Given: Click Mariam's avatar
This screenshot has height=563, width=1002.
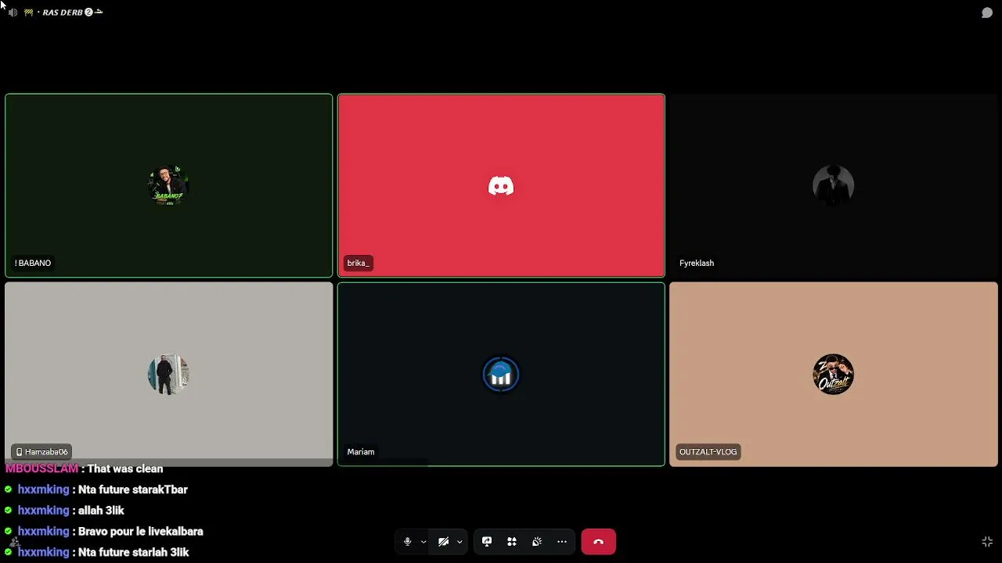Looking at the screenshot, I should pyautogui.click(x=501, y=374).
